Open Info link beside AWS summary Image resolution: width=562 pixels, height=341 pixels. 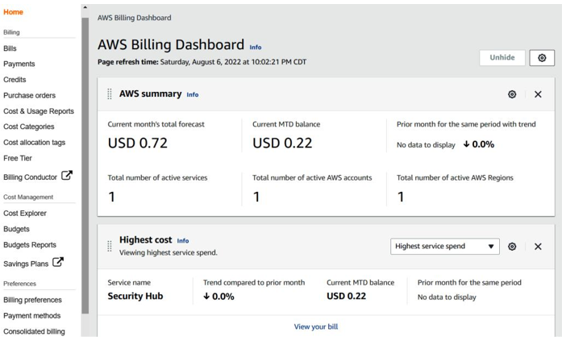click(x=193, y=94)
